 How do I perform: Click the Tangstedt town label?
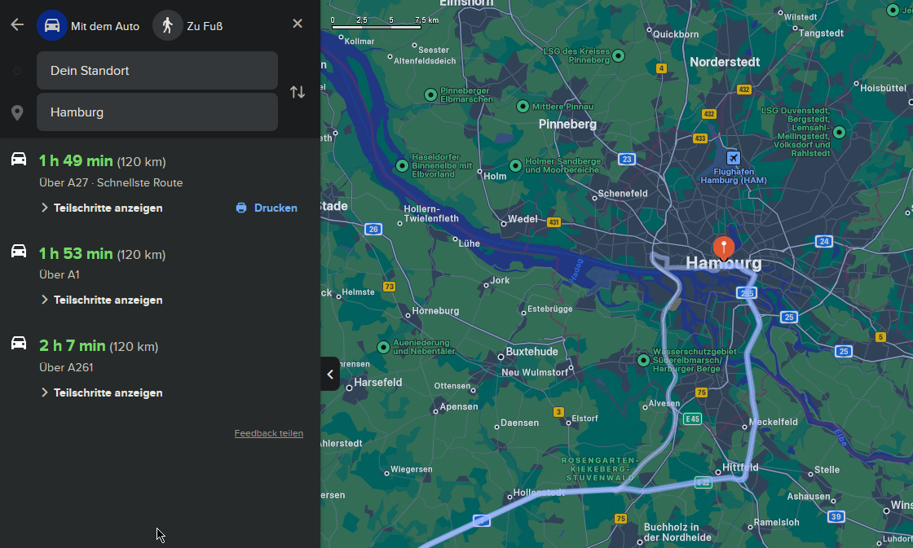tap(821, 33)
